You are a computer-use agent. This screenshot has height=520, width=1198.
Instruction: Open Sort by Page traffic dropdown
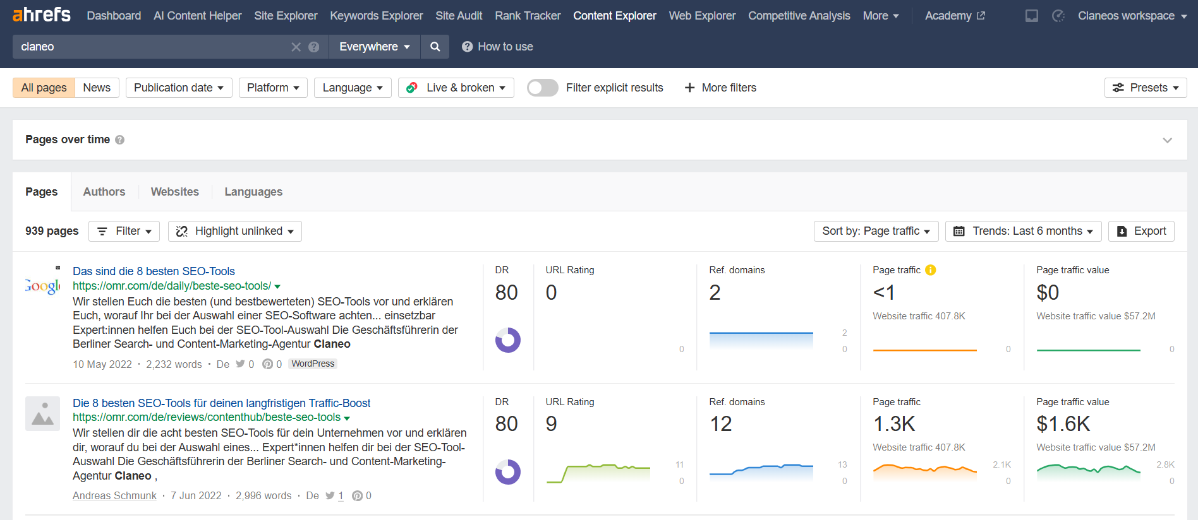coord(876,231)
